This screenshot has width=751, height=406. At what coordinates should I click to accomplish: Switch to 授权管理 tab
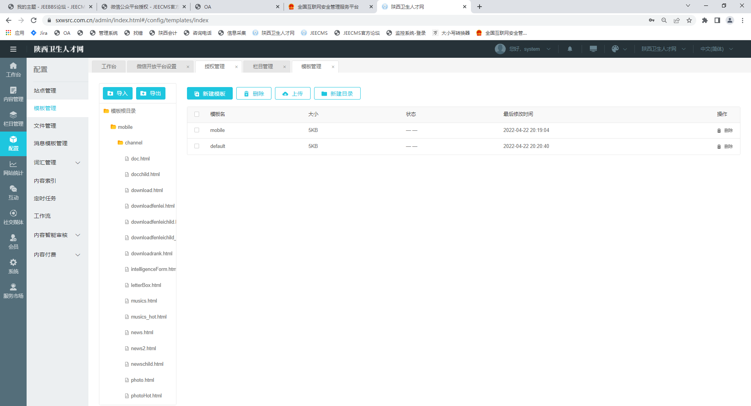[215, 67]
